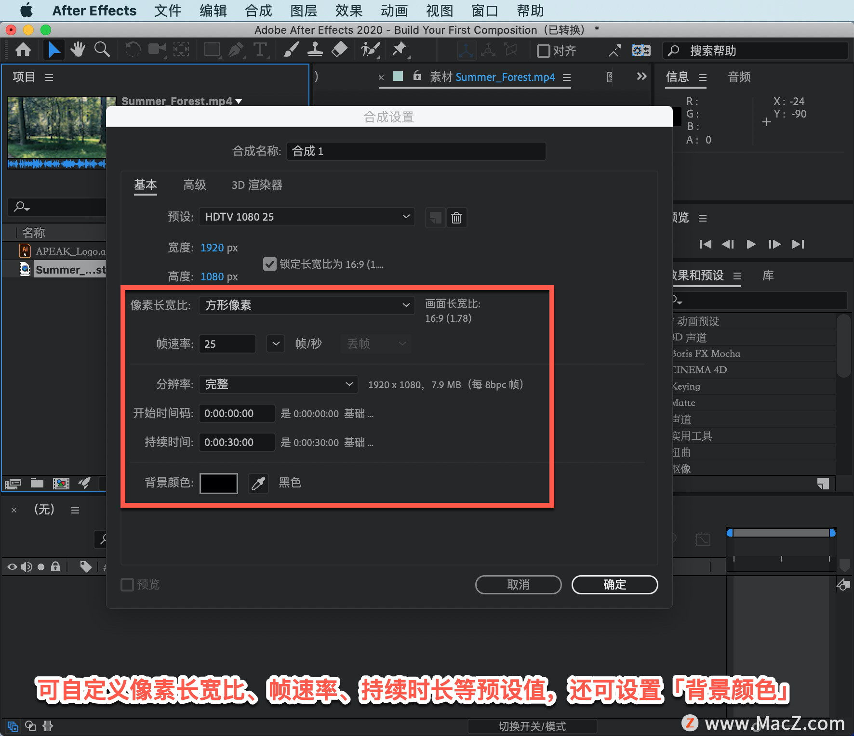
Task: Open the frame rate arrow dropdown
Action: 276,344
